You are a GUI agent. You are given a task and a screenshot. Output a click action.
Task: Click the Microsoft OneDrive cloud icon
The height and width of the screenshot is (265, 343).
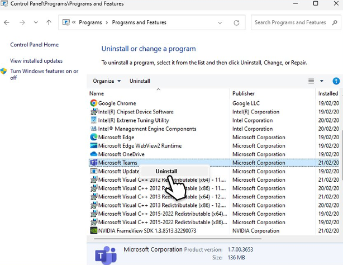point(94,154)
